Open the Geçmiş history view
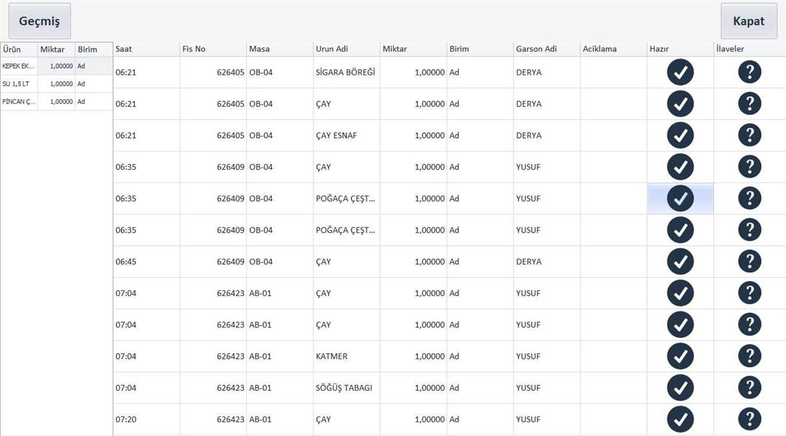The width and height of the screenshot is (786, 436). [39, 21]
